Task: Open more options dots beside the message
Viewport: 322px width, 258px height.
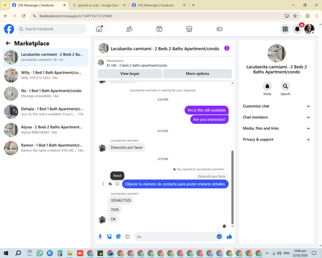Action: [x=103, y=184]
